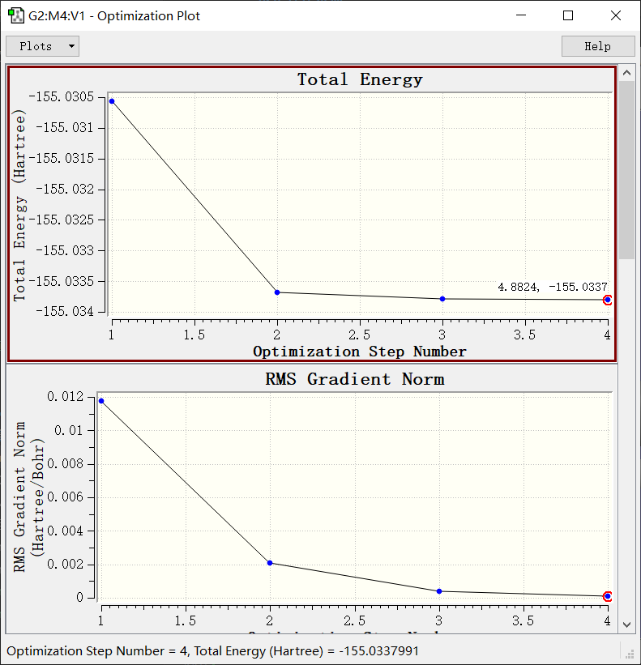Screen dimensions: 641x665
Task: Select step 1 point on Total Energy plot
Action: 112,101
